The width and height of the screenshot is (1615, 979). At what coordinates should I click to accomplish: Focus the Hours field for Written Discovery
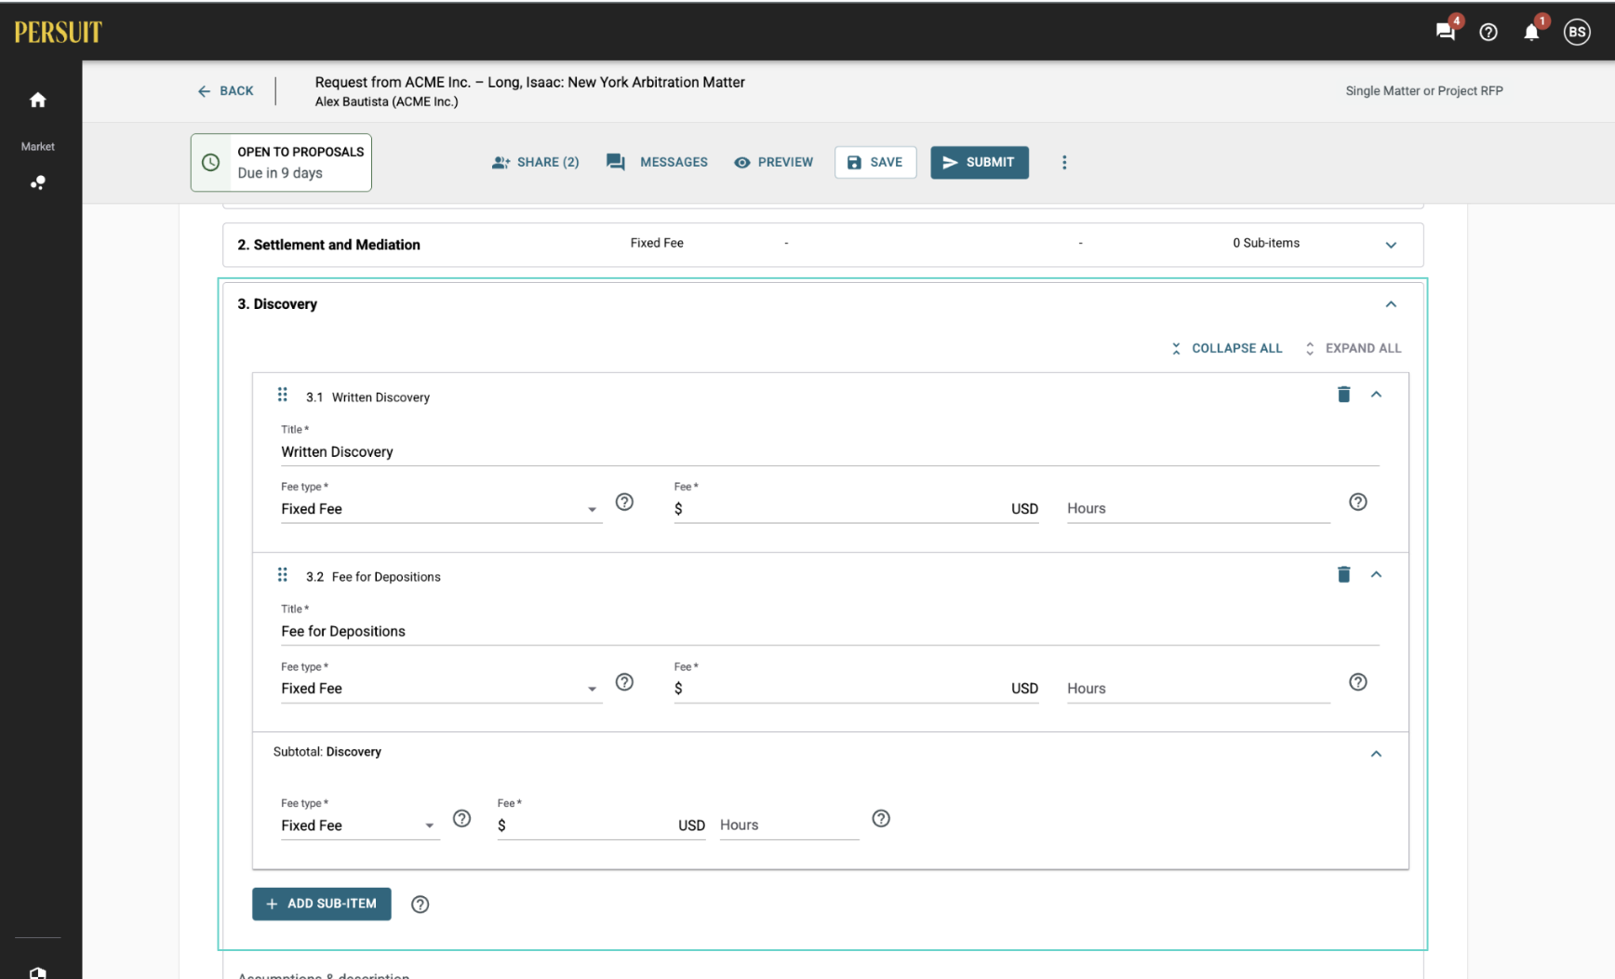1198,509
